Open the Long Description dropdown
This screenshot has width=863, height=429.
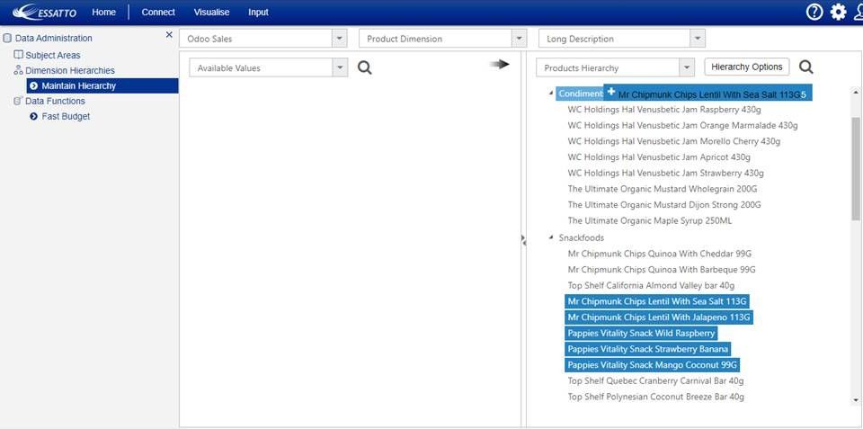698,39
